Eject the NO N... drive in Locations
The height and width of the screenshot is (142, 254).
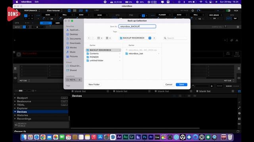[80, 80]
